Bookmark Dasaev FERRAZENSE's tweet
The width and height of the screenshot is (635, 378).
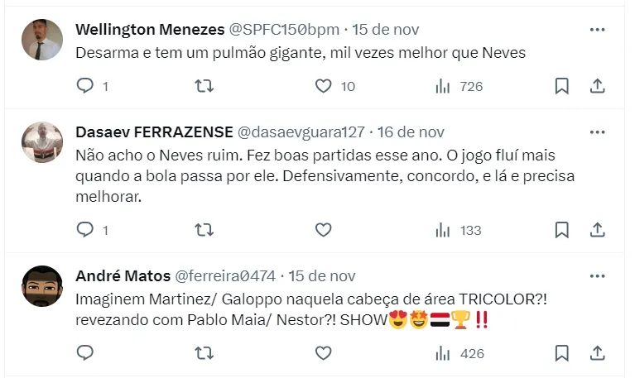[x=561, y=230]
